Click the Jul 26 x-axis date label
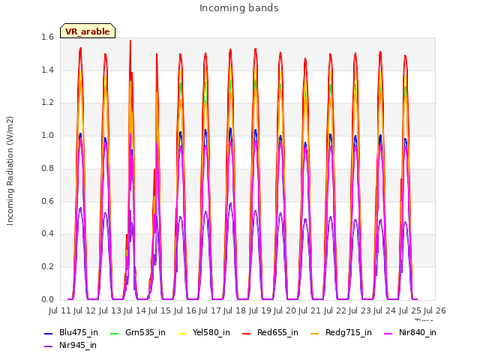 [x=435, y=310]
